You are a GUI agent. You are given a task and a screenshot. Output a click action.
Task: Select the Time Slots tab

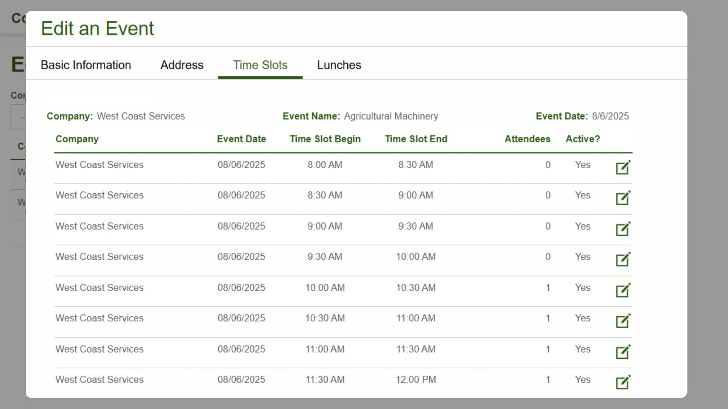point(260,65)
